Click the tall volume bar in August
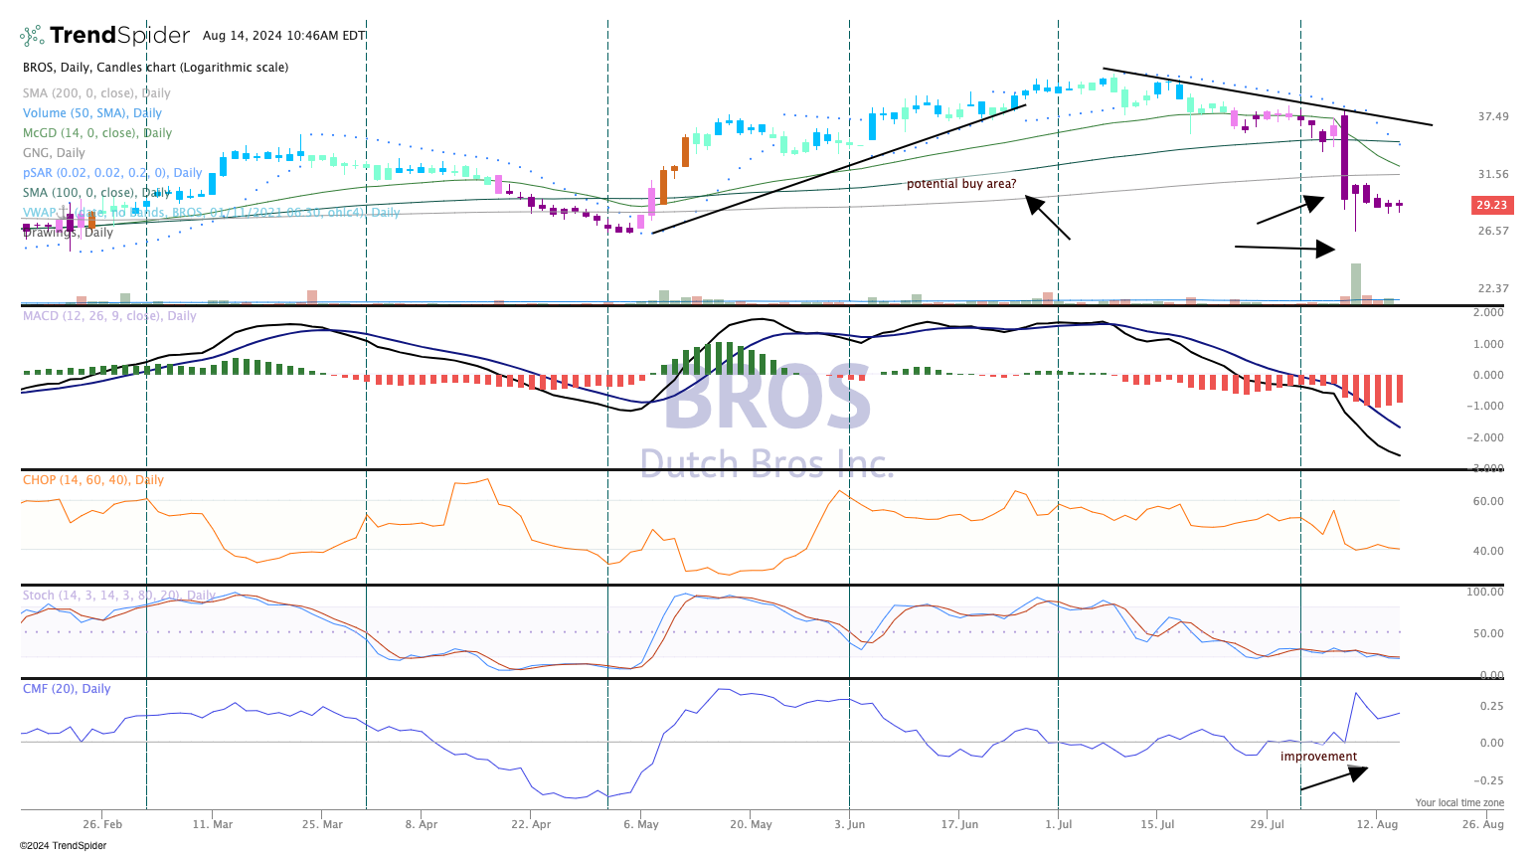The height and width of the screenshot is (855, 1534). click(1355, 283)
